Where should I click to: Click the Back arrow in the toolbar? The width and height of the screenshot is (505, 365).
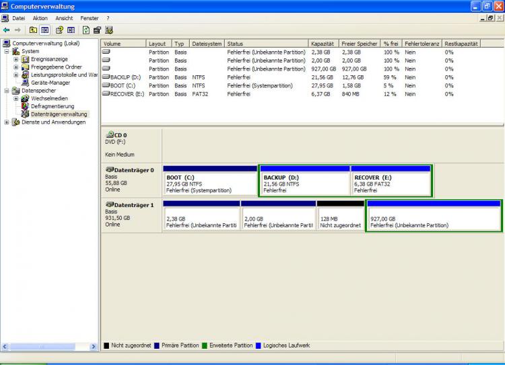pyautogui.click(x=6, y=30)
